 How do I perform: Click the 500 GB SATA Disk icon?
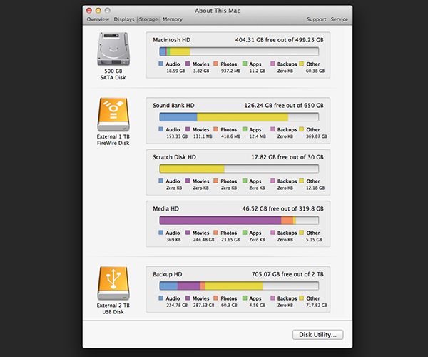[x=113, y=49]
